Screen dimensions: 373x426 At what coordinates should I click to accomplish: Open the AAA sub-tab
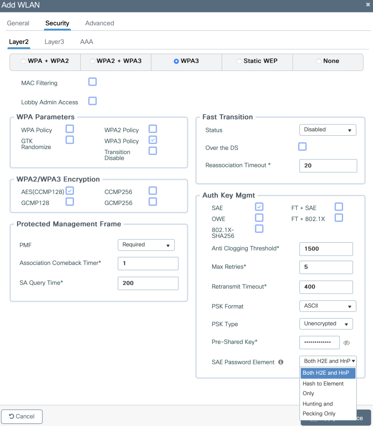pyautogui.click(x=86, y=42)
